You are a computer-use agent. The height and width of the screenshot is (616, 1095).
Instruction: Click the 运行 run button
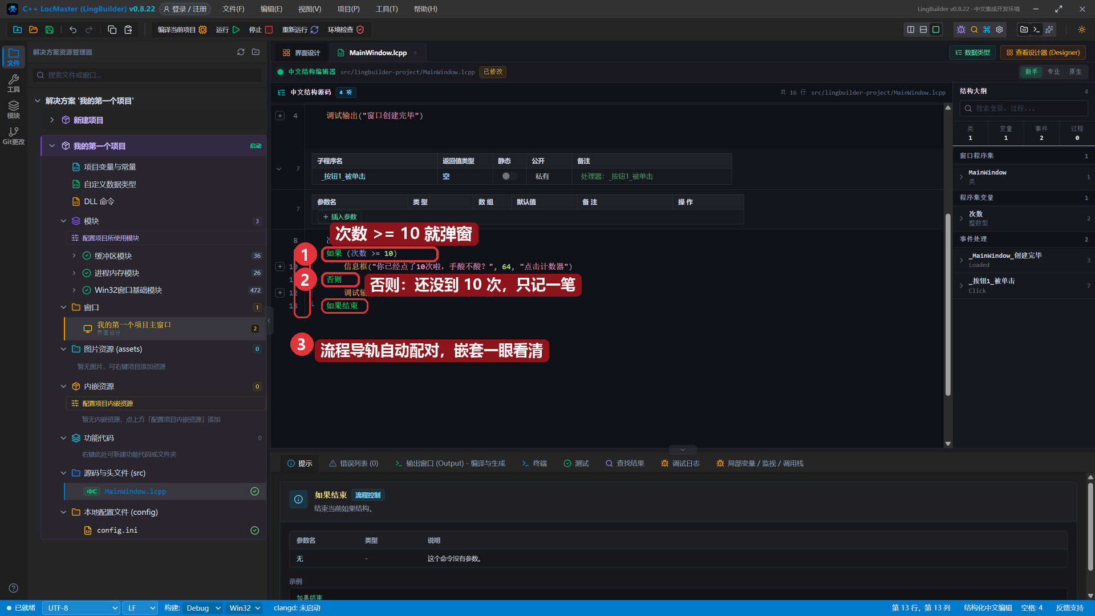228,30
